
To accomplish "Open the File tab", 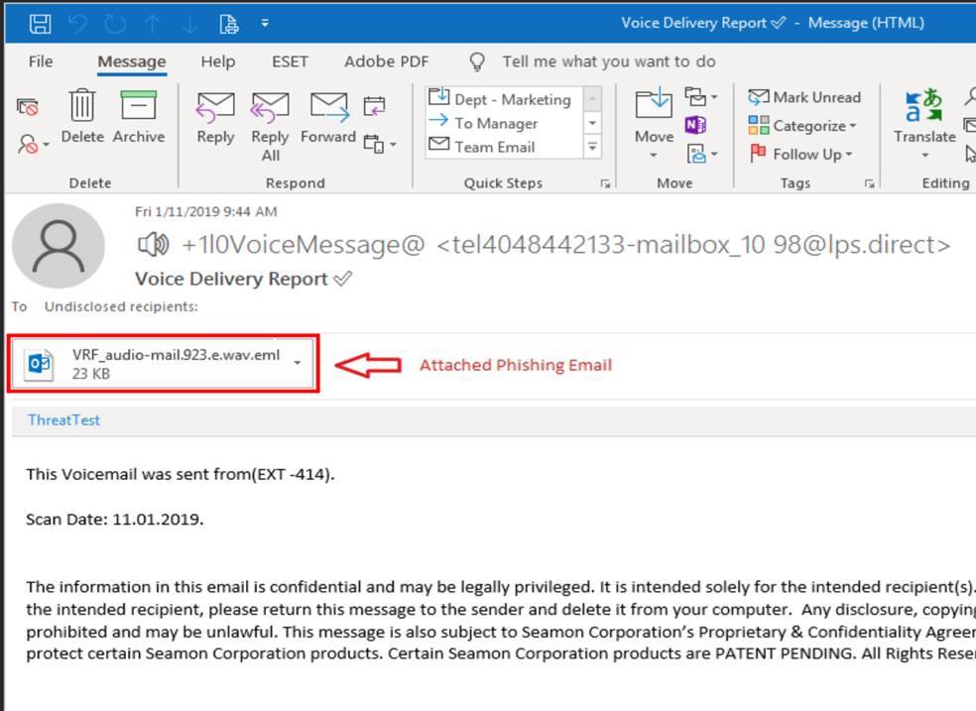I will 41,61.
